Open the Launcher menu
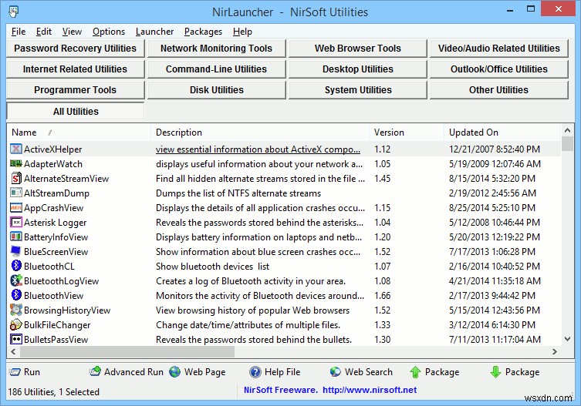The image size is (581, 406). pyautogui.click(x=154, y=32)
